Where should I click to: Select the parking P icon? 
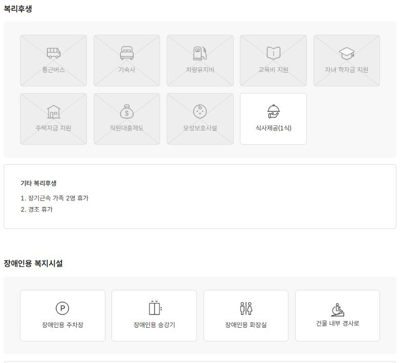[62, 308]
